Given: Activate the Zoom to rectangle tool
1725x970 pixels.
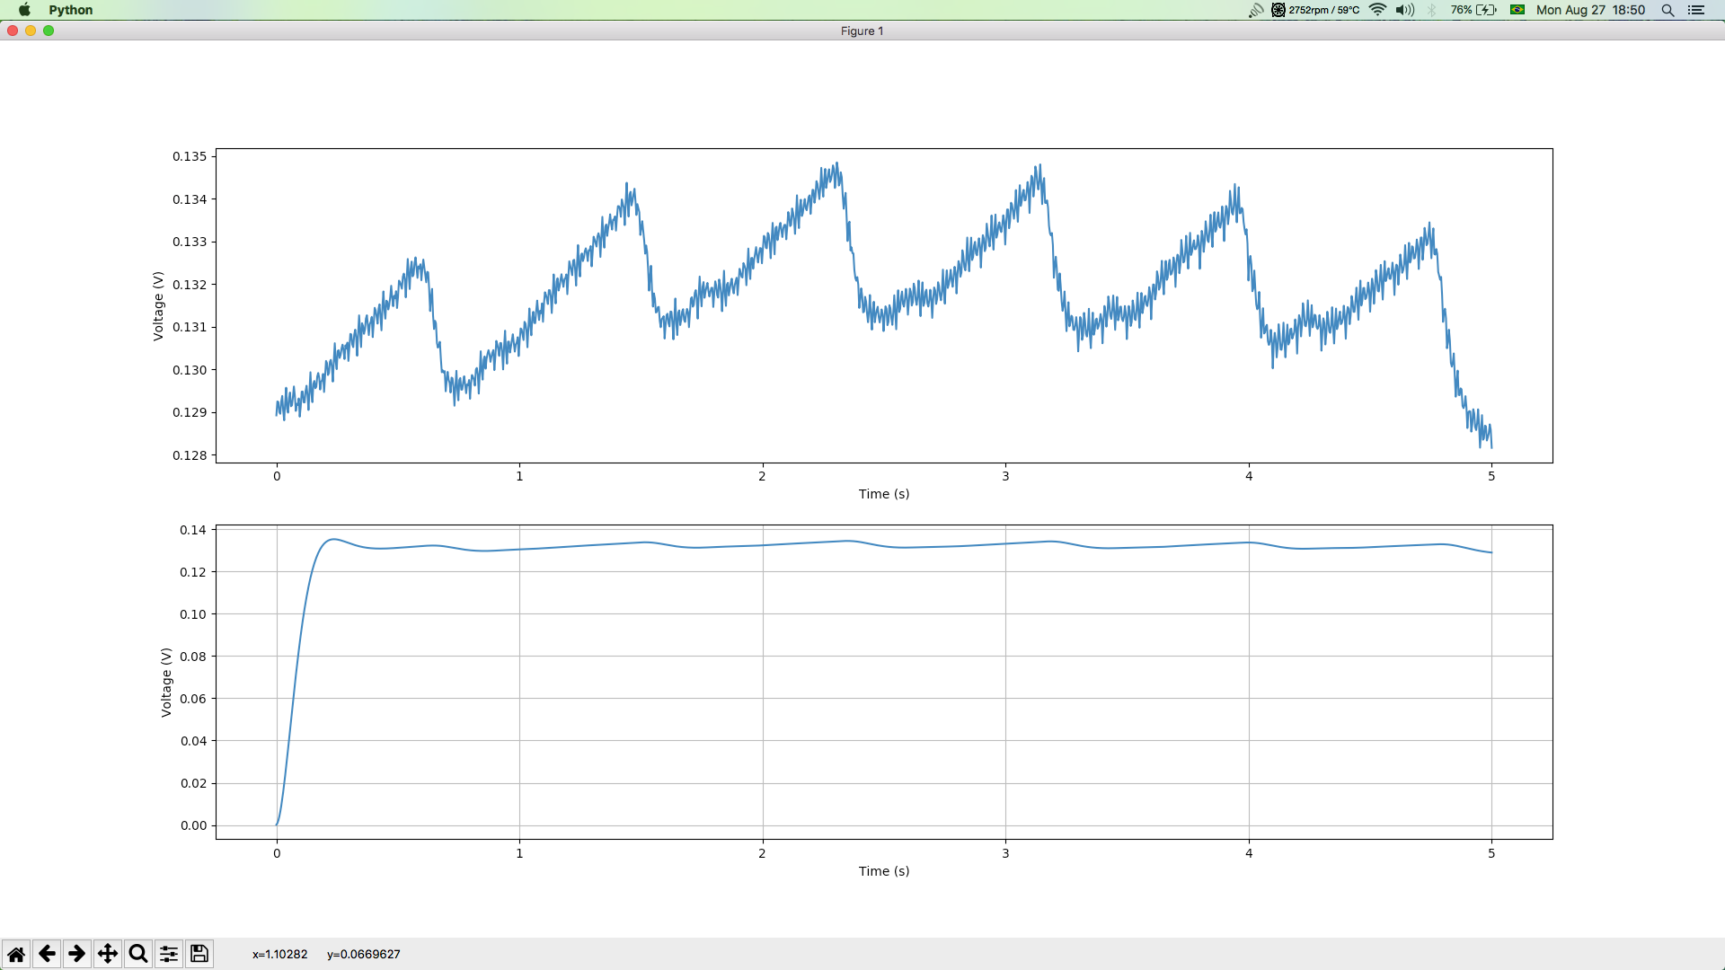Looking at the screenshot, I should [138, 954].
